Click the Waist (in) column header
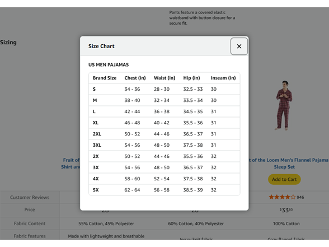 click(164, 78)
